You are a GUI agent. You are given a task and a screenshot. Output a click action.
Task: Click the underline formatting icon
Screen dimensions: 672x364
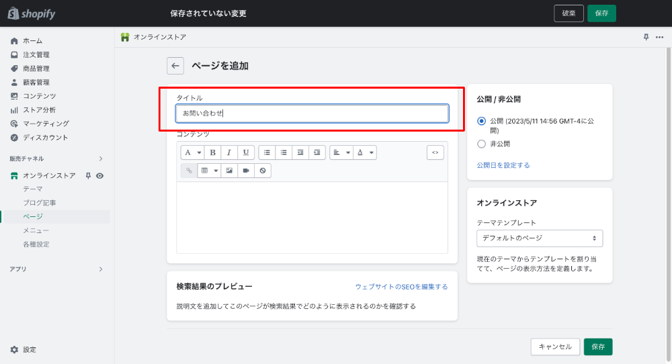tap(246, 152)
